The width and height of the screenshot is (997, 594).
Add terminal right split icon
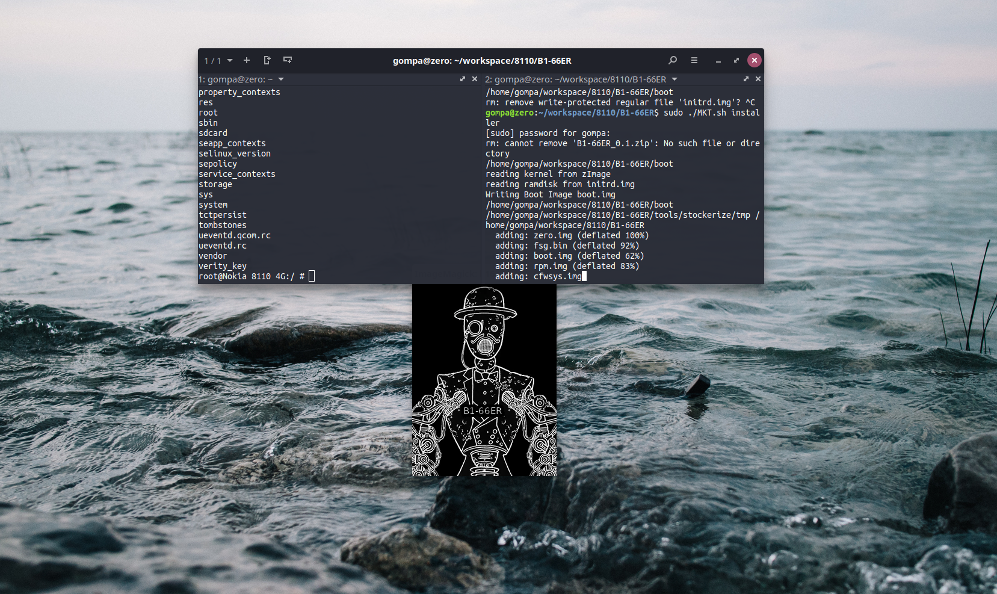click(267, 60)
